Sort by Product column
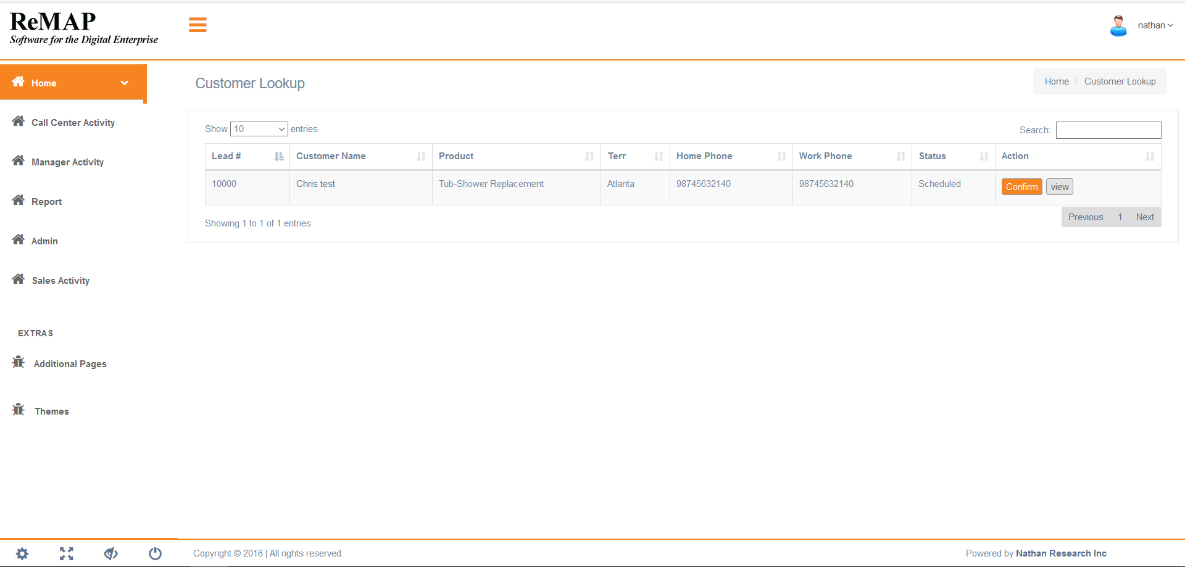1185x567 pixels. click(517, 156)
